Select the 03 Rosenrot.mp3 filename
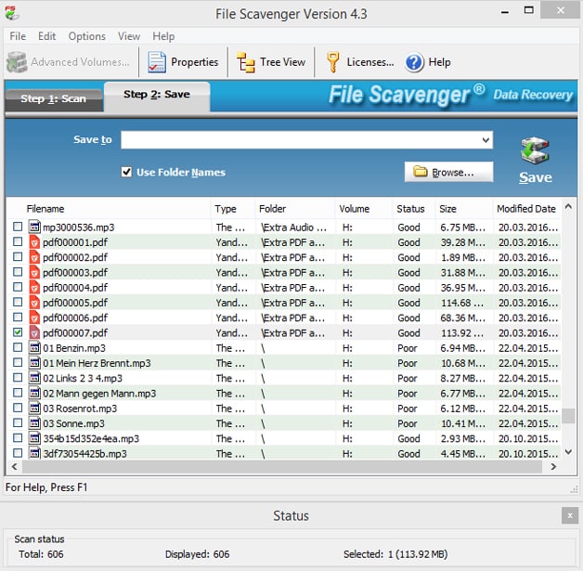 point(80,409)
